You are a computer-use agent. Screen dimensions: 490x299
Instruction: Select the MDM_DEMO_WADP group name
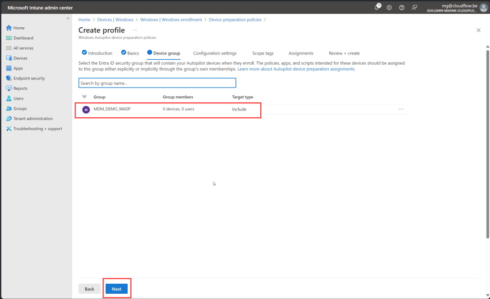[112, 109]
